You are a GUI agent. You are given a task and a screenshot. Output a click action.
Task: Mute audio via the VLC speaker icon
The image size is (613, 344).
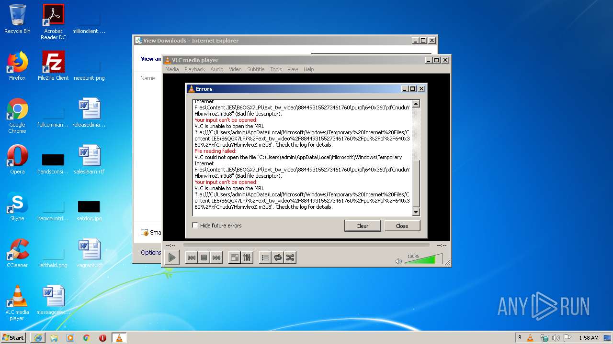pos(398,261)
